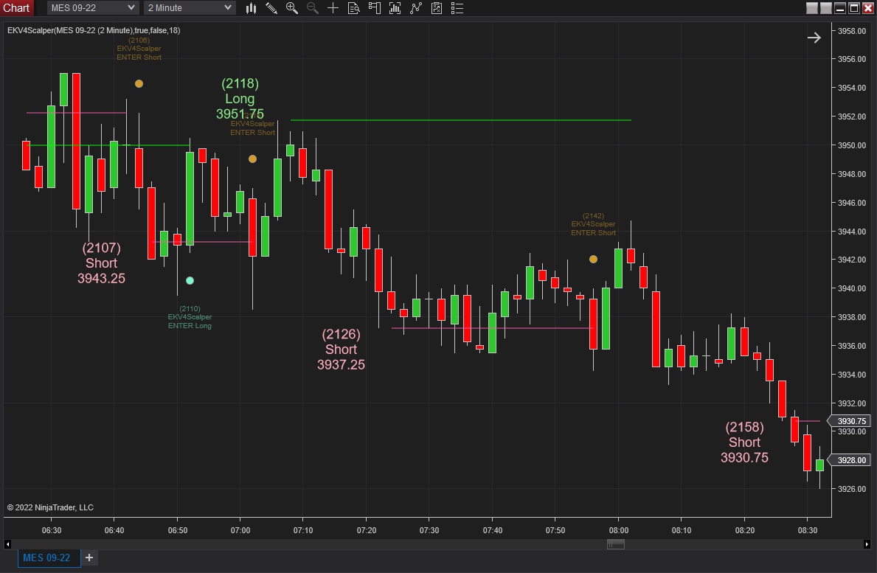The width and height of the screenshot is (877, 573).
Task: Open the drawing tools pencil icon
Action: tap(271, 8)
